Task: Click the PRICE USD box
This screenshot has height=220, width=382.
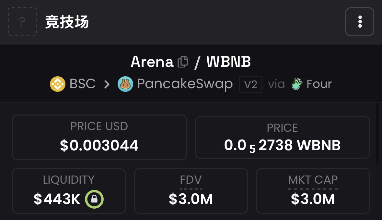Action: point(99,137)
